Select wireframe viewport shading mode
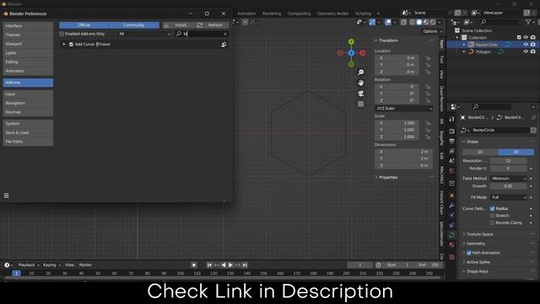This screenshot has height=304, width=540. point(413,22)
